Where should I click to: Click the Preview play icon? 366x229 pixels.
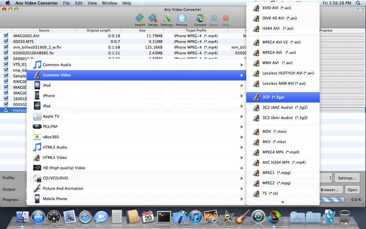coord(182,20)
